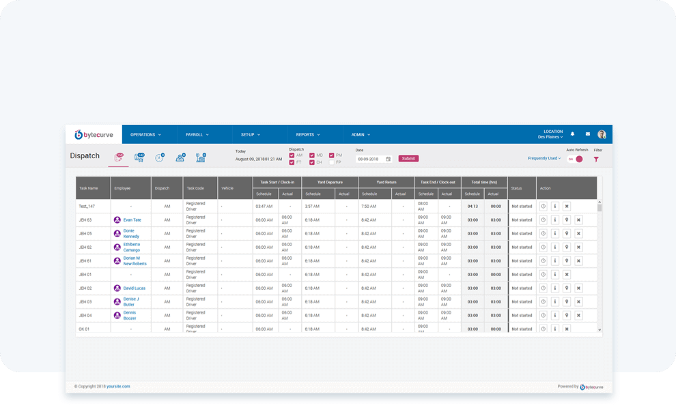Viewport: 676px width, 407px height.
Task: Expand the Payroll menu dropdown
Action: coord(197,134)
